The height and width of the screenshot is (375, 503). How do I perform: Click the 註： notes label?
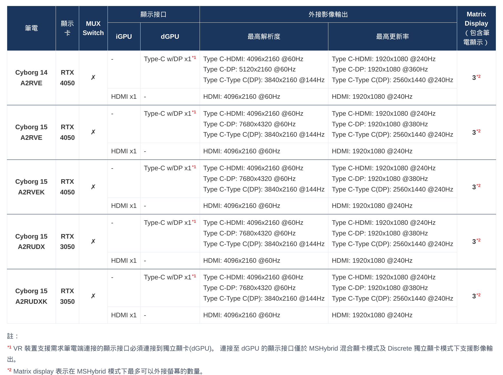[x=13, y=336]
